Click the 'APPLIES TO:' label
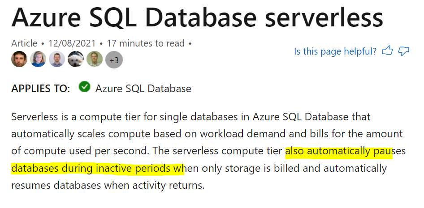Screen dimensions: 424x208 pyautogui.click(x=40, y=89)
